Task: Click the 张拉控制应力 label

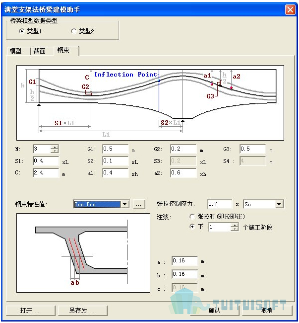Action: 176,204
